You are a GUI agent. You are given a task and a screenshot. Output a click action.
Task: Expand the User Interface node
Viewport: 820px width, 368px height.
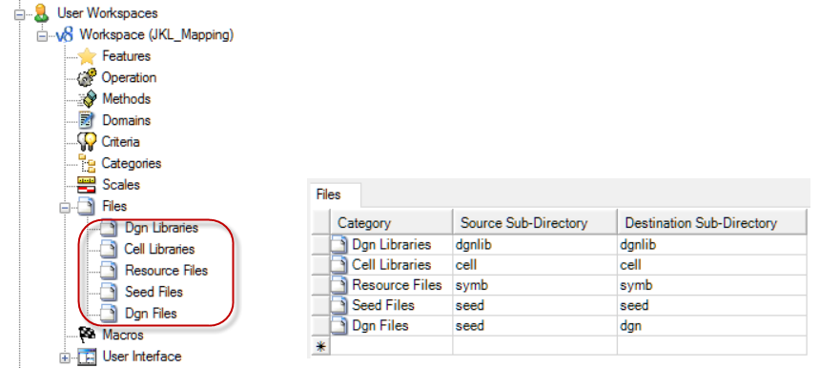65,358
